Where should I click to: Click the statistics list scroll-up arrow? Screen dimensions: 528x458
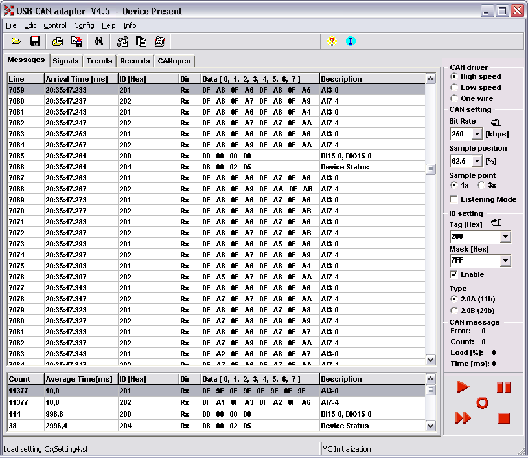tap(430, 379)
